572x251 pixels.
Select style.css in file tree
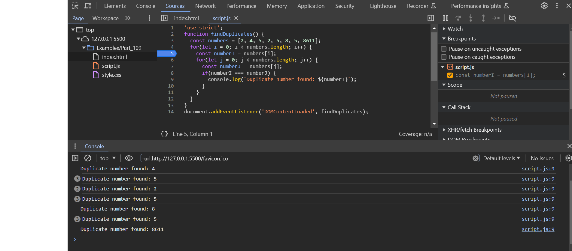[x=111, y=75]
